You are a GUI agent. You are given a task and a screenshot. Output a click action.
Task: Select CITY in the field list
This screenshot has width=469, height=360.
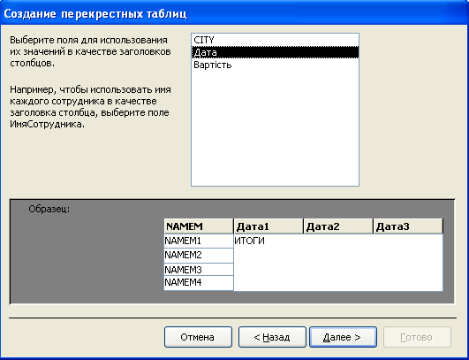[275, 40]
